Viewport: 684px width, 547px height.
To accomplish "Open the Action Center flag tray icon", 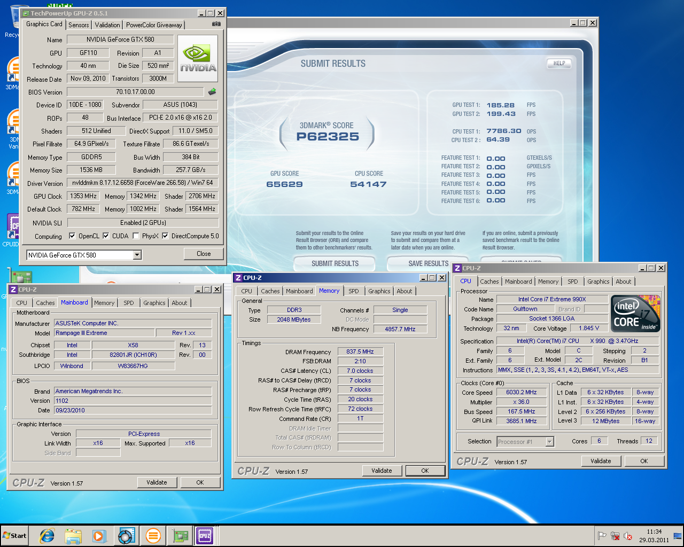I will pyautogui.click(x=602, y=536).
